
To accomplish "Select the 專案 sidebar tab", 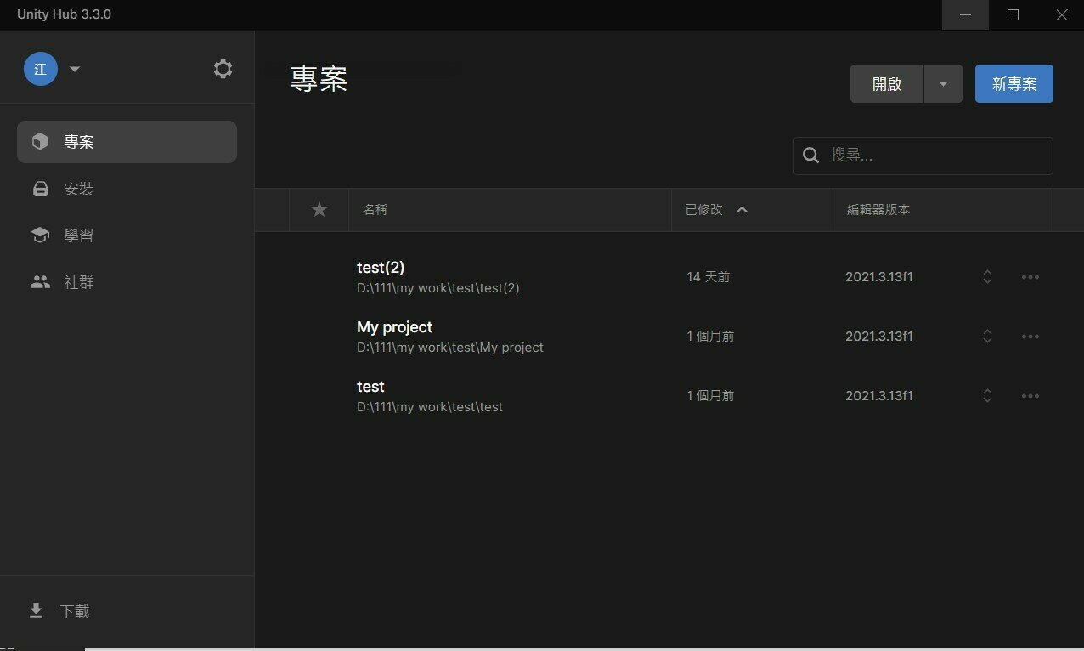I will click(127, 142).
